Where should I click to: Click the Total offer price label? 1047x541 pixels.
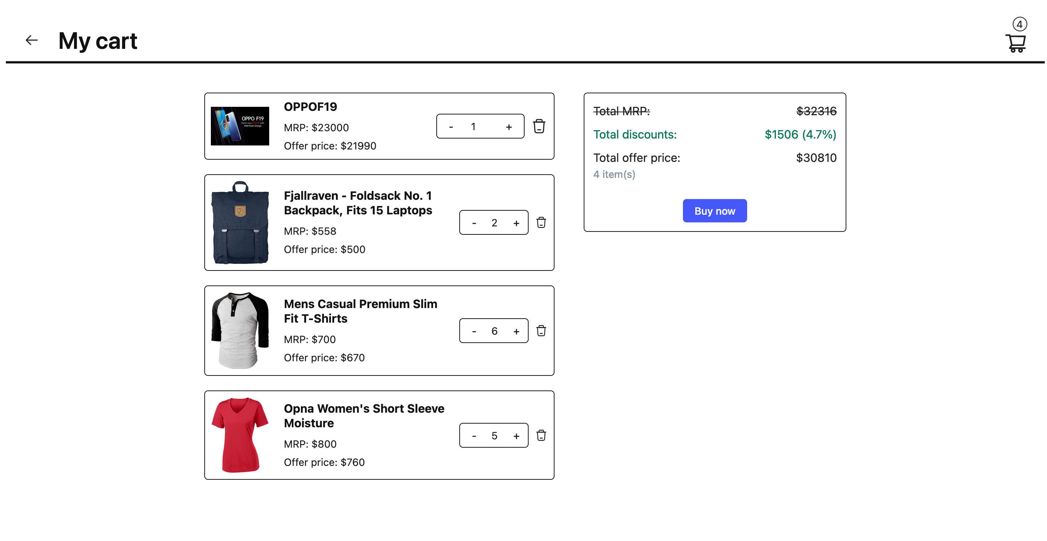pyautogui.click(x=637, y=157)
